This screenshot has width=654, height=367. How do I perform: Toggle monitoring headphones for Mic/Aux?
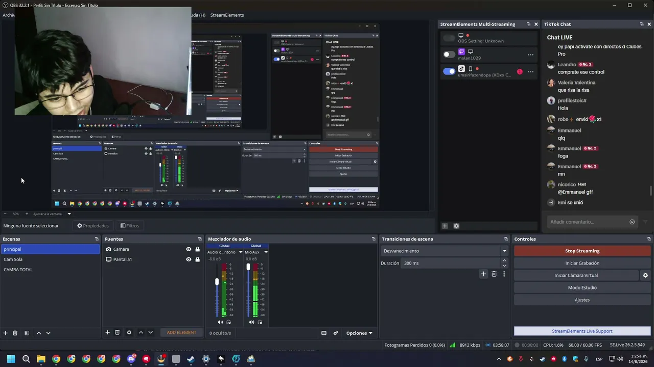[x=260, y=322]
